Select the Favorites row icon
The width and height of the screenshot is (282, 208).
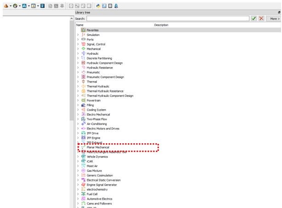click(83, 30)
